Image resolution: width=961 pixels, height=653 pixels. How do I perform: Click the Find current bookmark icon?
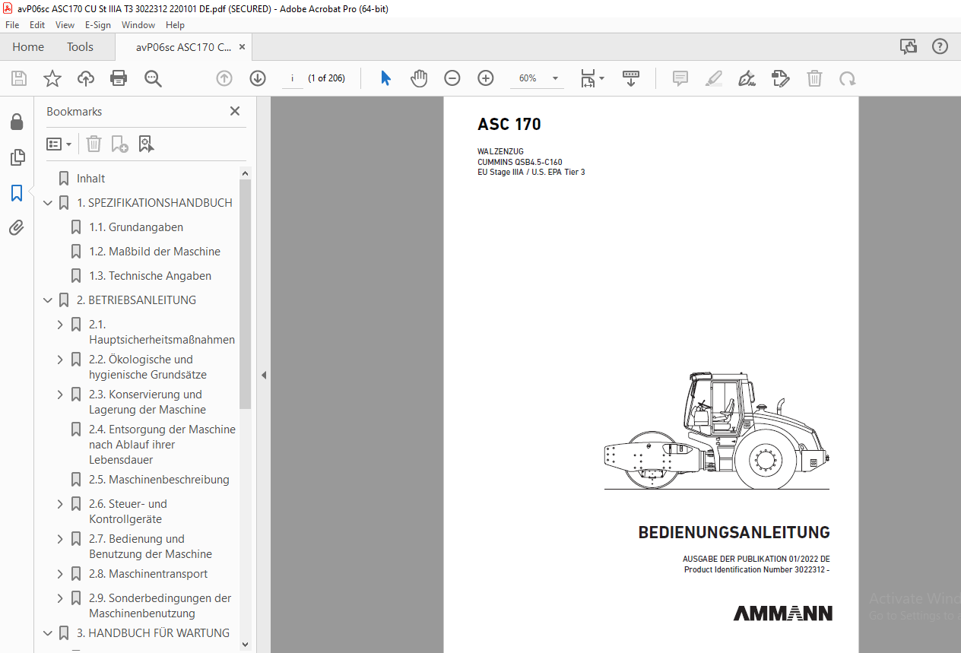(147, 144)
